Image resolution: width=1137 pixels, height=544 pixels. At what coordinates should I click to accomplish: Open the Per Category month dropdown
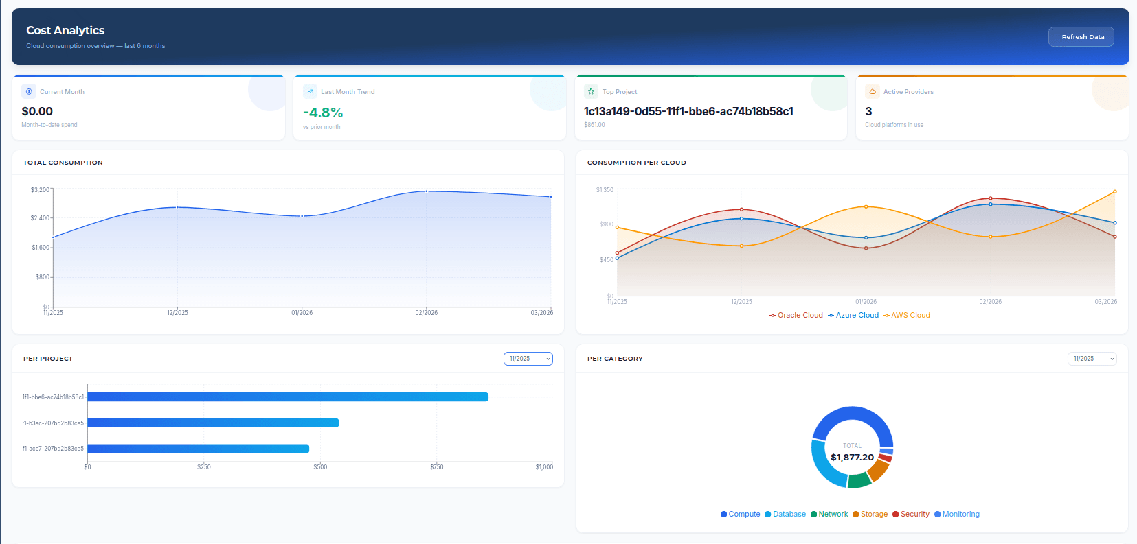point(1092,359)
